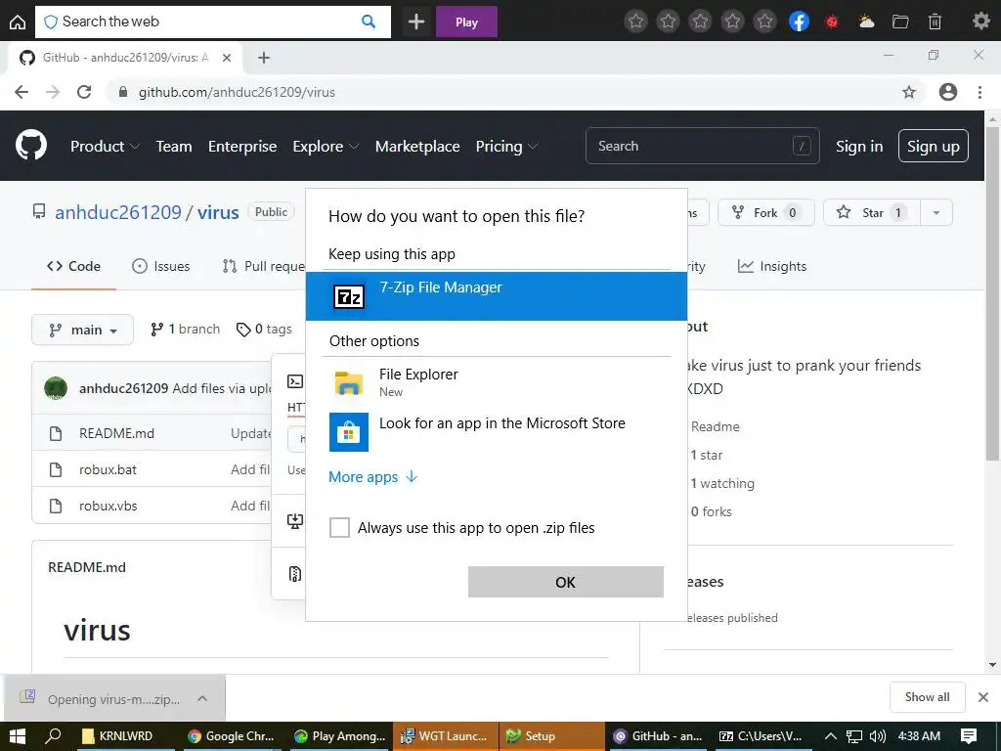Open Windows Start menu
Screen dimensions: 1001x751
18,735
